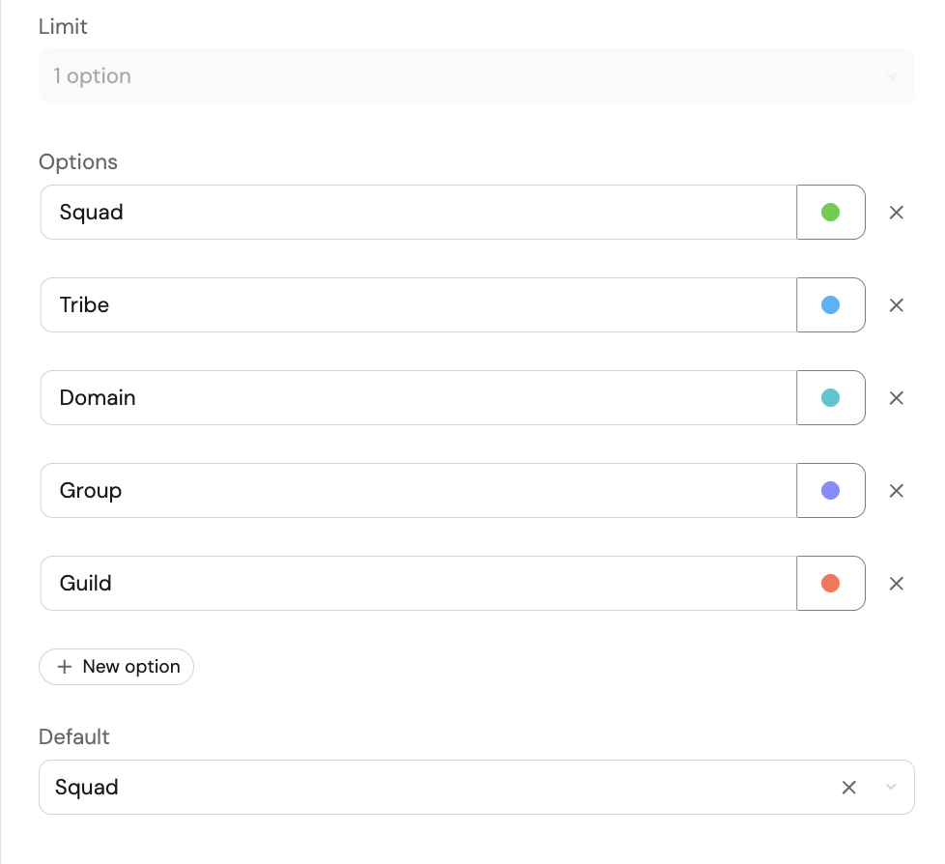The height and width of the screenshot is (864, 945).
Task: Change the Tribe blue color swatch
Action: [x=830, y=305]
